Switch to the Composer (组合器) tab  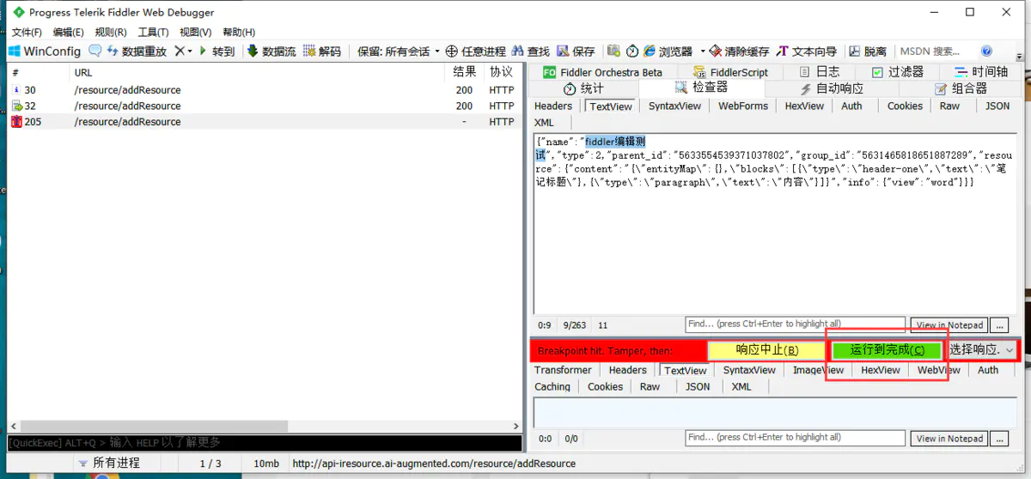point(961,88)
